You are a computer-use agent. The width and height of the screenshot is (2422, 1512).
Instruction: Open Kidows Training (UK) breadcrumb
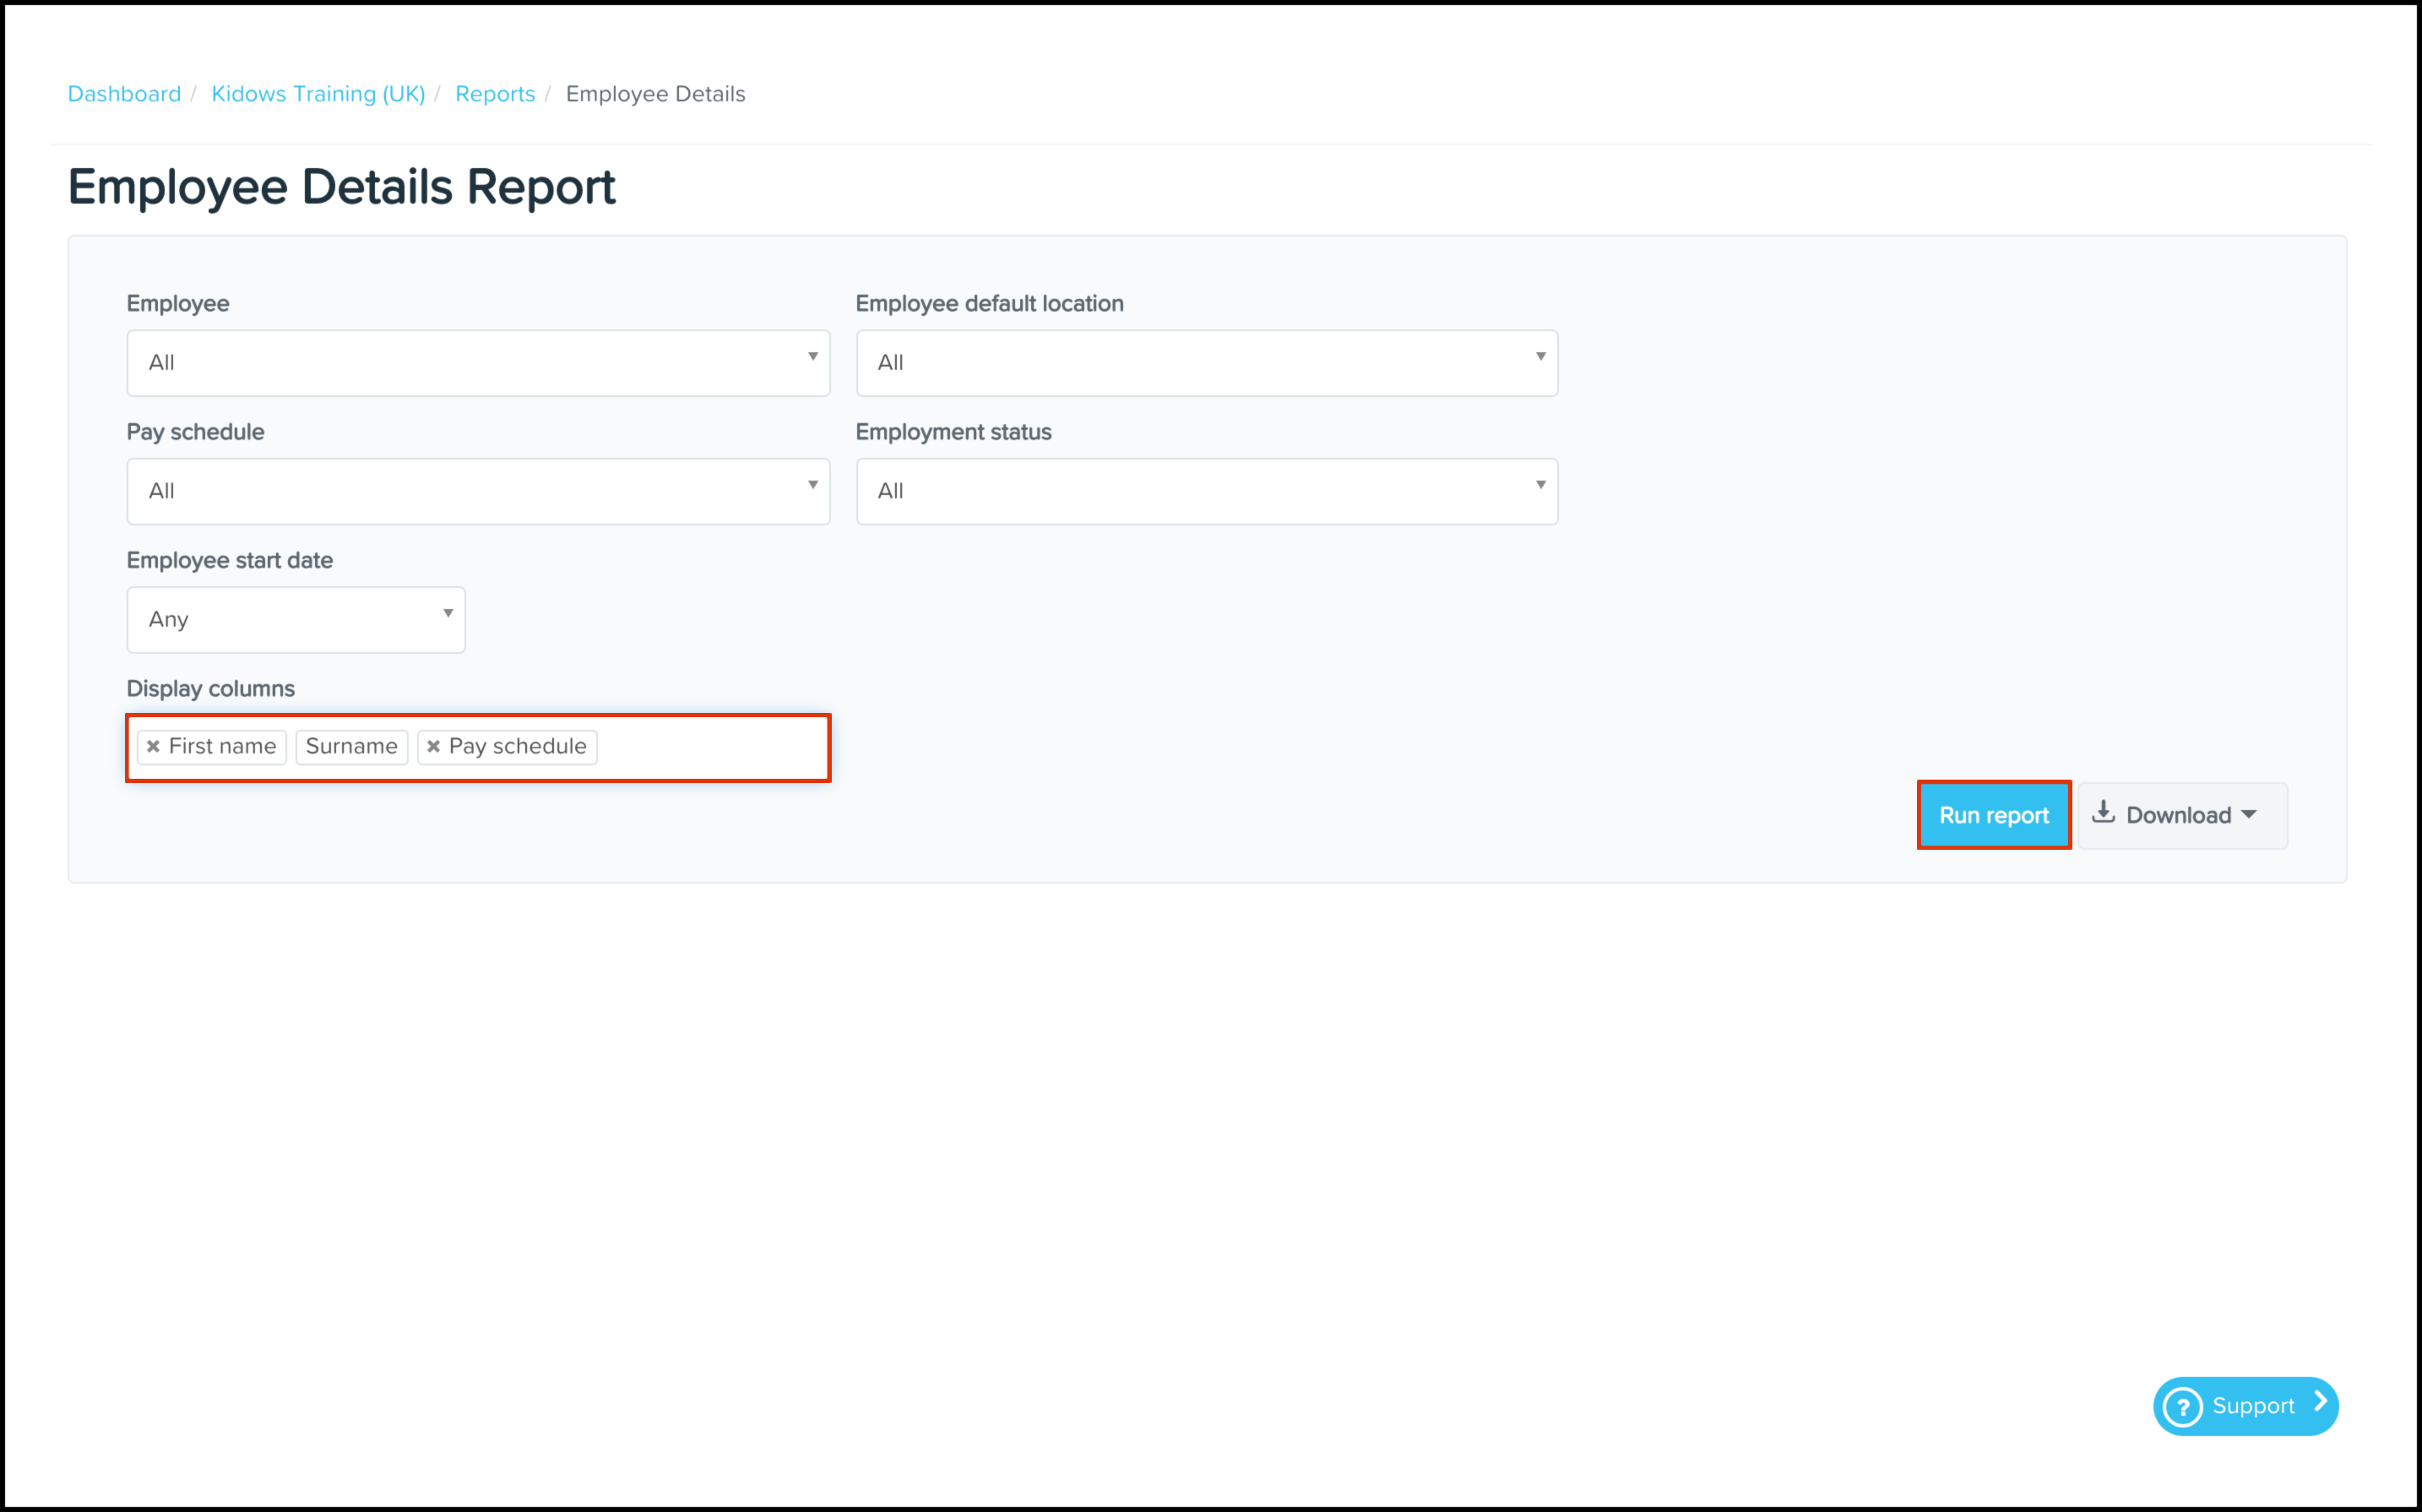click(318, 94)
